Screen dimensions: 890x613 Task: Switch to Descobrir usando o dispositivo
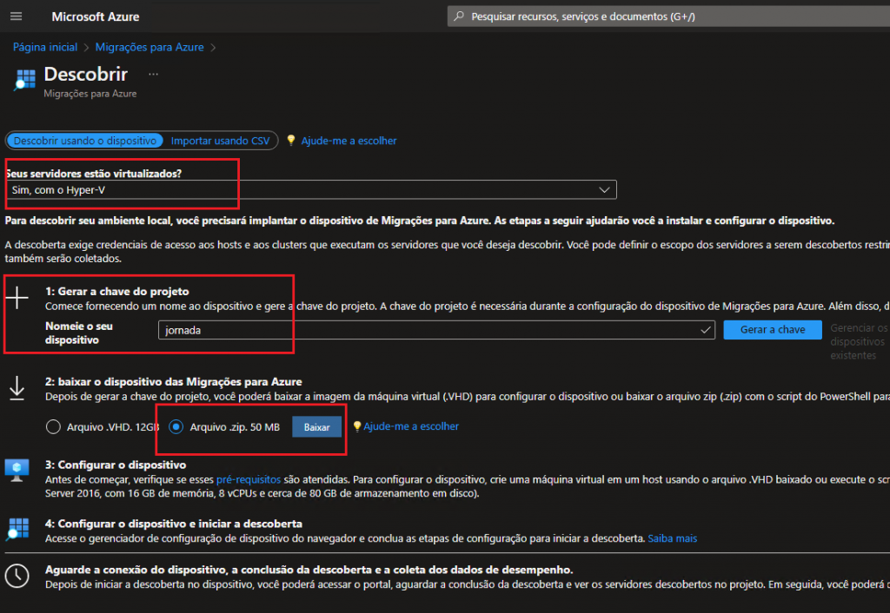85,141
